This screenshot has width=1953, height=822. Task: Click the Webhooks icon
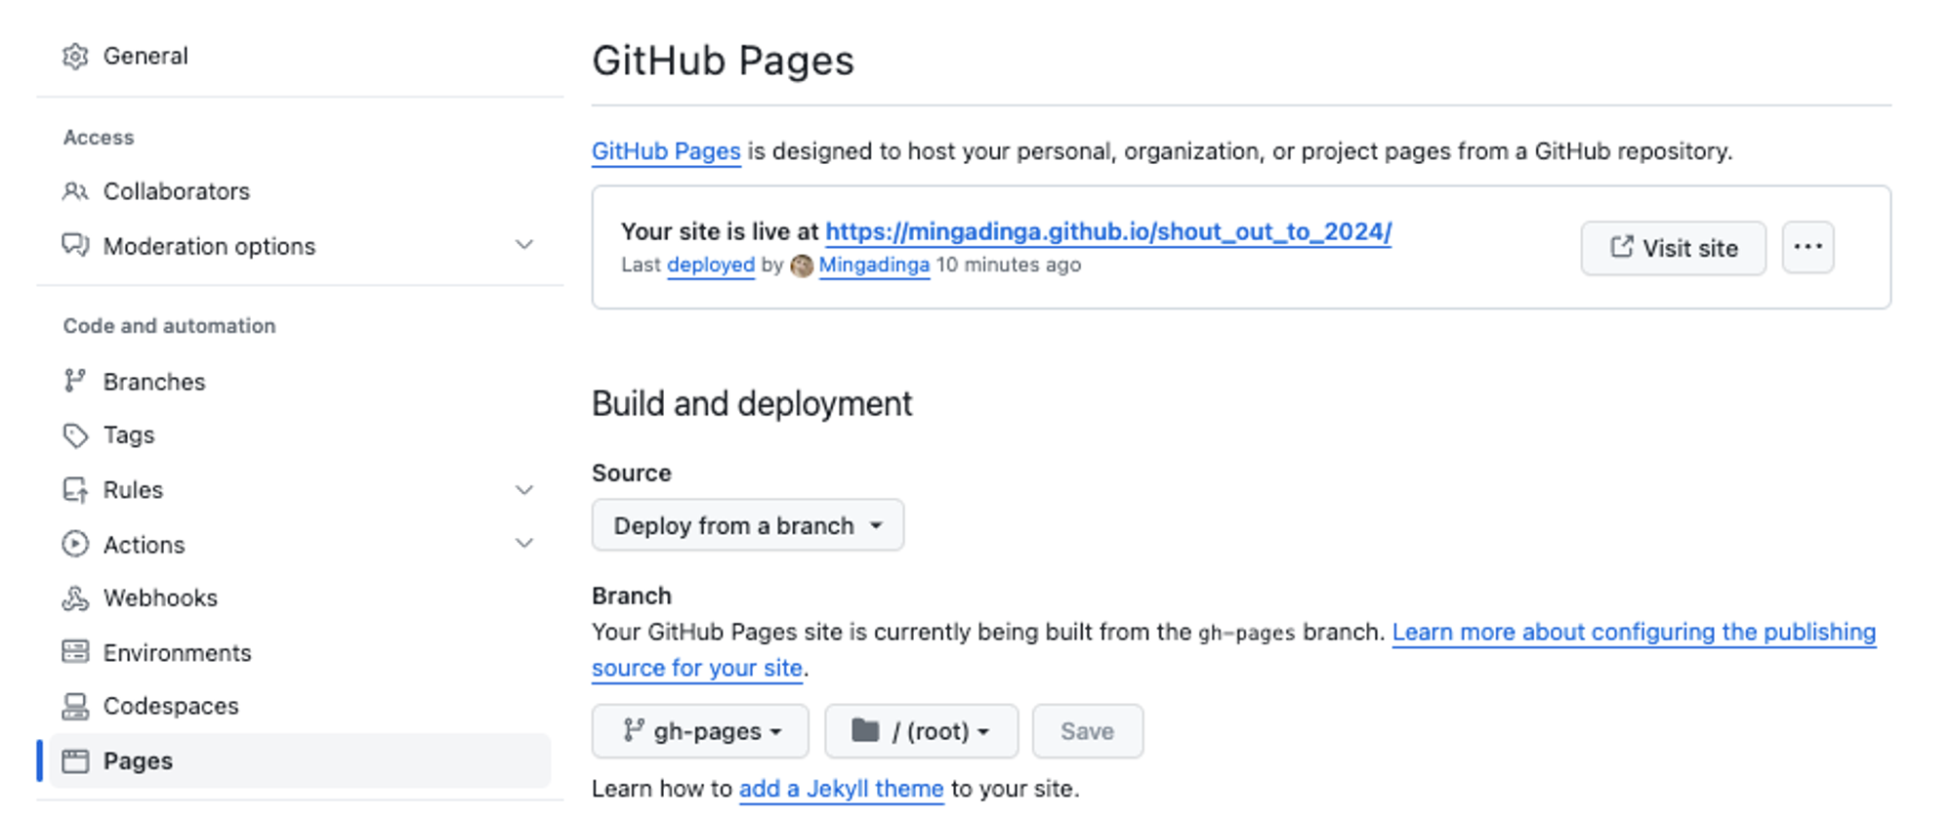pos(75,597)
